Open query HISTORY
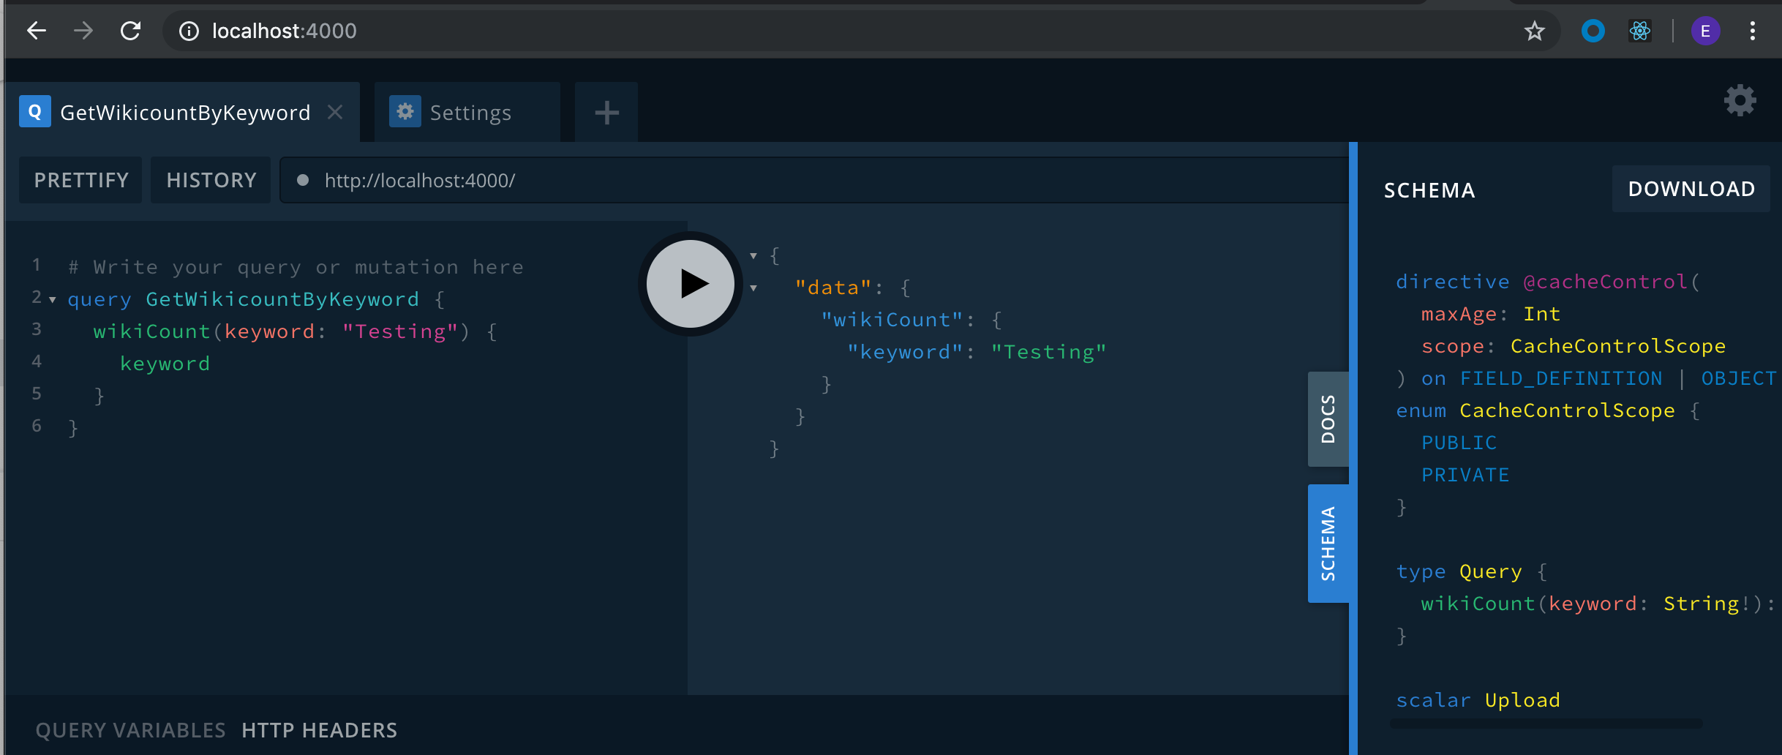Image resolution: width=1782 pixels, height=755 pixels. point(211,180)
